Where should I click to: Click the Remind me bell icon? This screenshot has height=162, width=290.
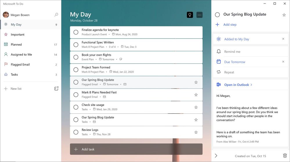coord(219,51)
